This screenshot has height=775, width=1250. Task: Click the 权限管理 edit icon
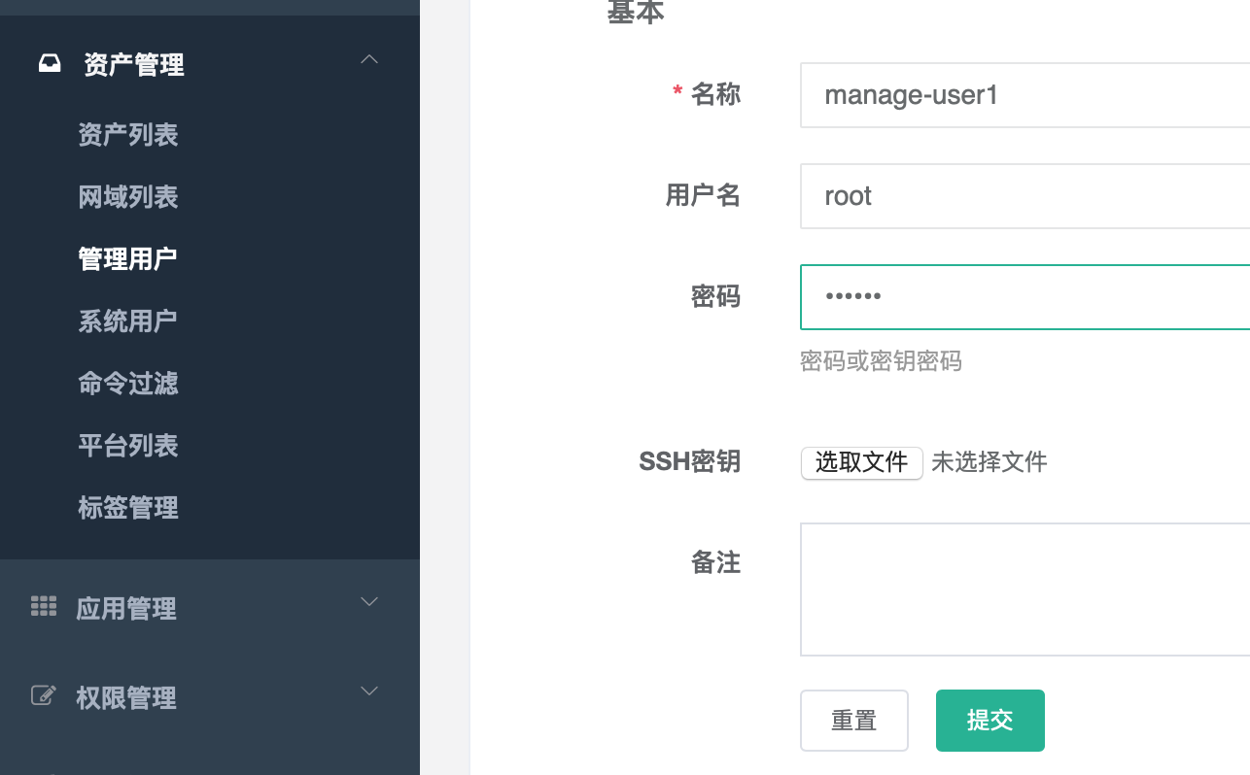click(x=44, y=695)
